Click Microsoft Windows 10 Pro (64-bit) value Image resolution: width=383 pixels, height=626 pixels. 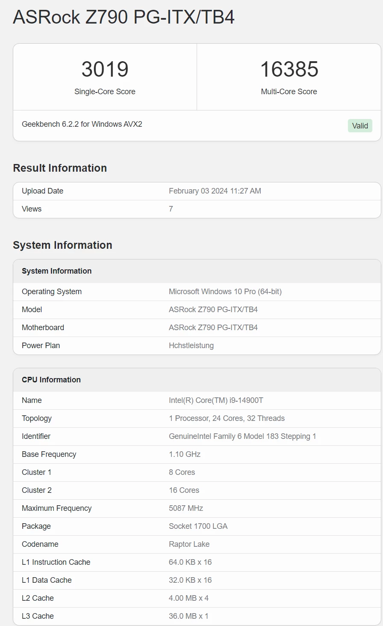pos(225,292)
